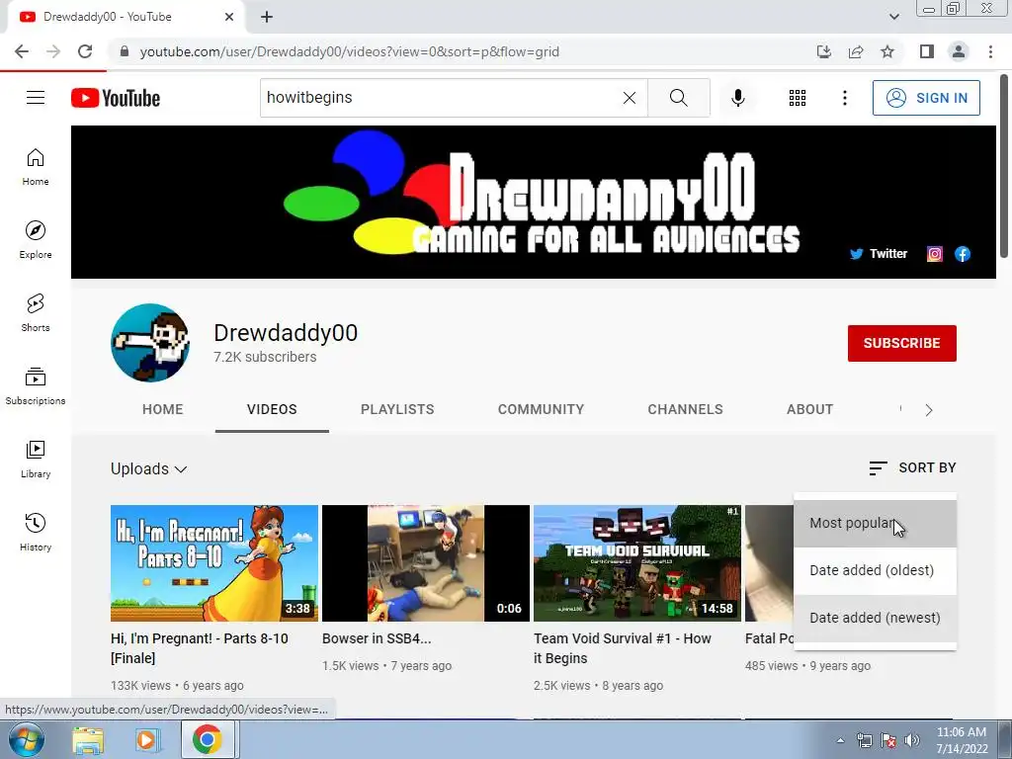Click the Drewdaddy00 channel avatar
This screenshot has width=1012, height=759.
click(x=150, y=343)
